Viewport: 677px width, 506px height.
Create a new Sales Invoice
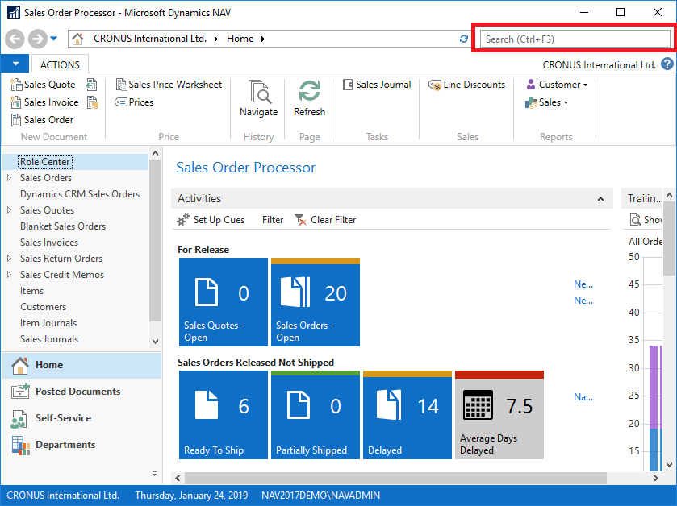click(x=44, y=102)
